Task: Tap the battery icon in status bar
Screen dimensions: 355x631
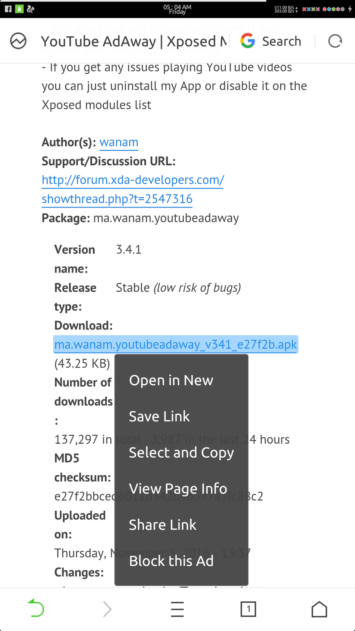Action: click(19, 9)
